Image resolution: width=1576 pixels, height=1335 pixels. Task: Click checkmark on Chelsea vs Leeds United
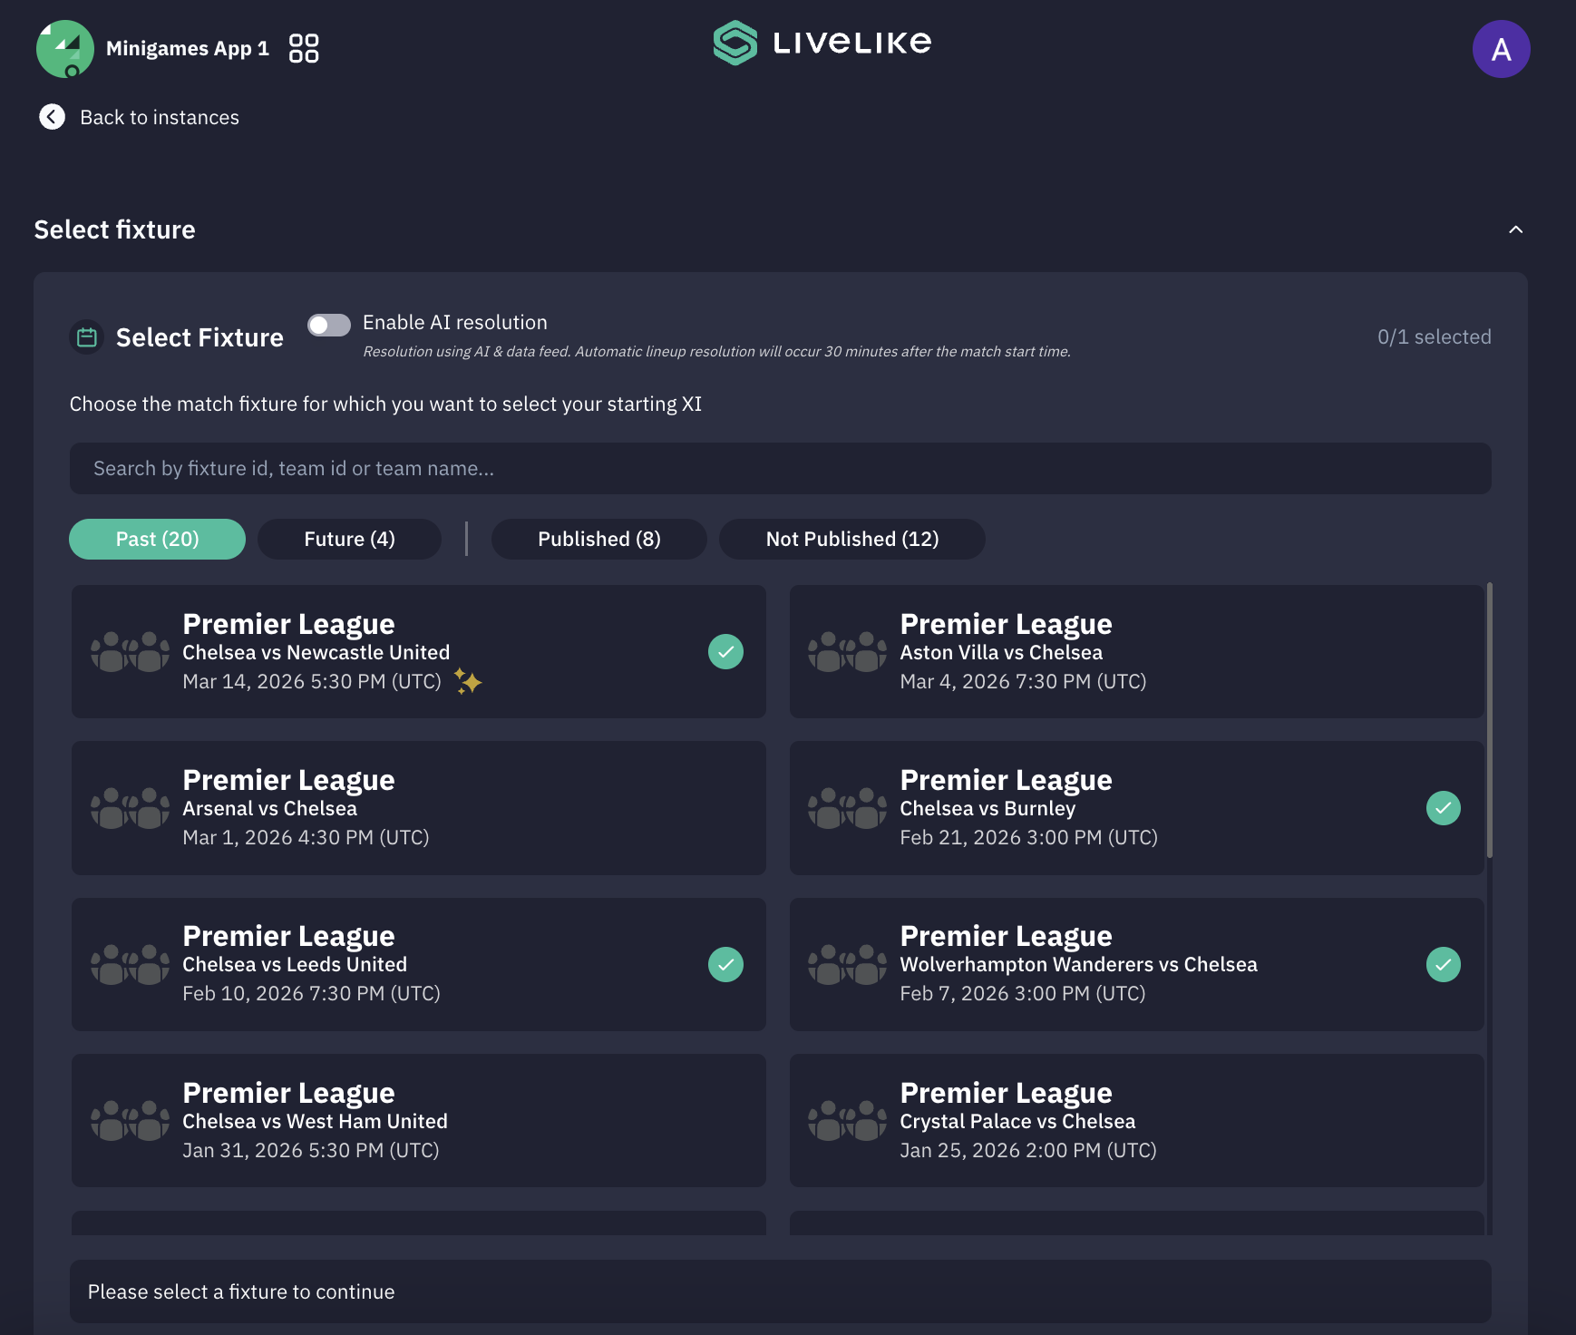[x=725, y=964]
